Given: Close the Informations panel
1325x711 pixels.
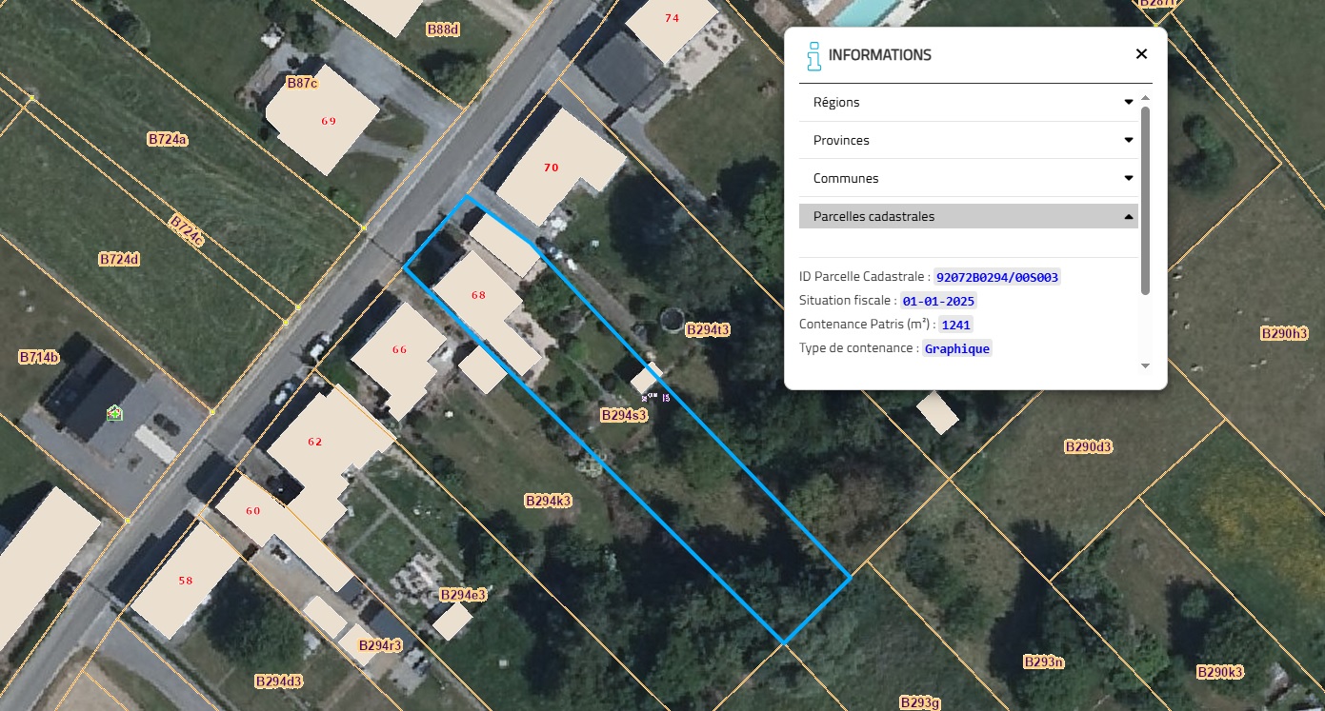Looking at the screenshot, I should click(1141, 54).
